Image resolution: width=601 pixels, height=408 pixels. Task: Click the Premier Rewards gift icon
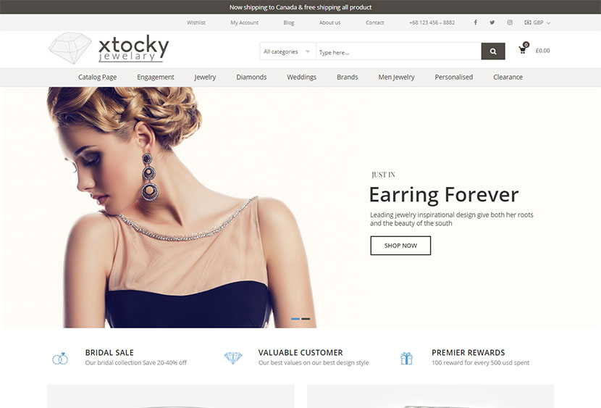coord(406,358)
